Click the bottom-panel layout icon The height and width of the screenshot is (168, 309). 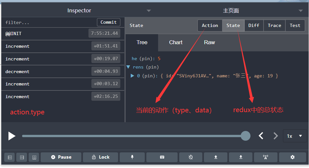34,157
